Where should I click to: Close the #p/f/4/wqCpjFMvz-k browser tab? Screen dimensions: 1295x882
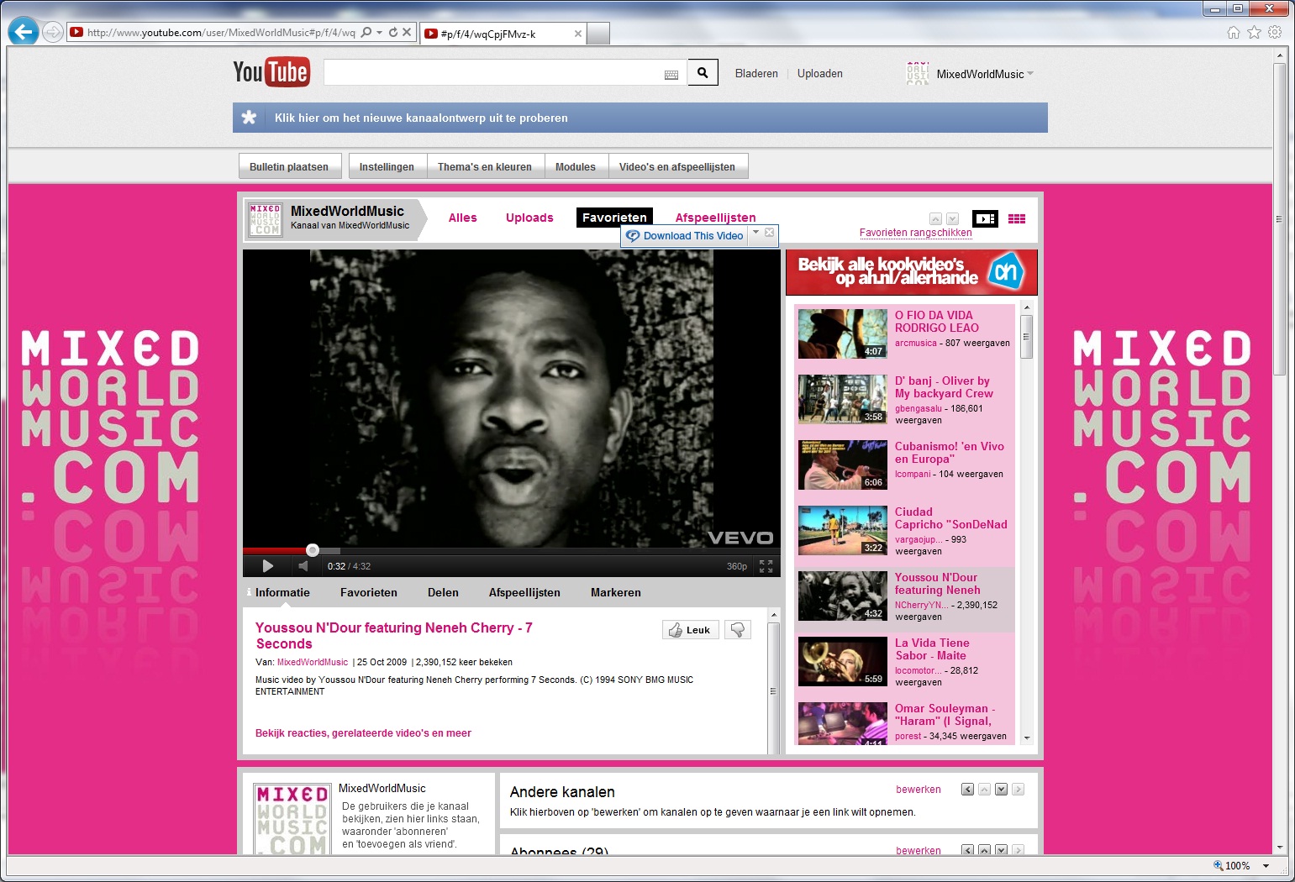coord(578,34)
